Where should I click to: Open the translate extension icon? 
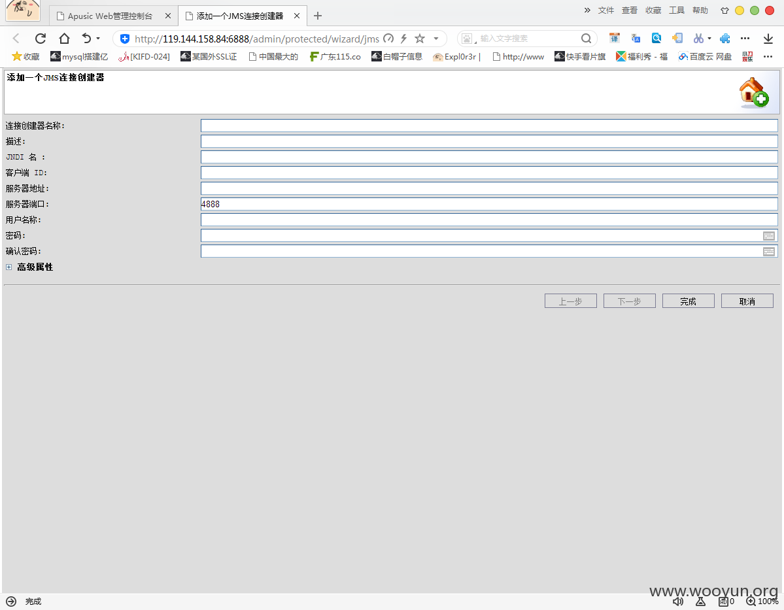pos(636,39)
